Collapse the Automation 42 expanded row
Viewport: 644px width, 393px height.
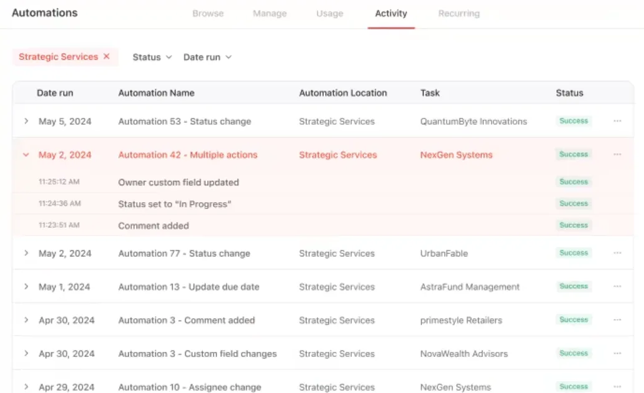coord(26,155)
